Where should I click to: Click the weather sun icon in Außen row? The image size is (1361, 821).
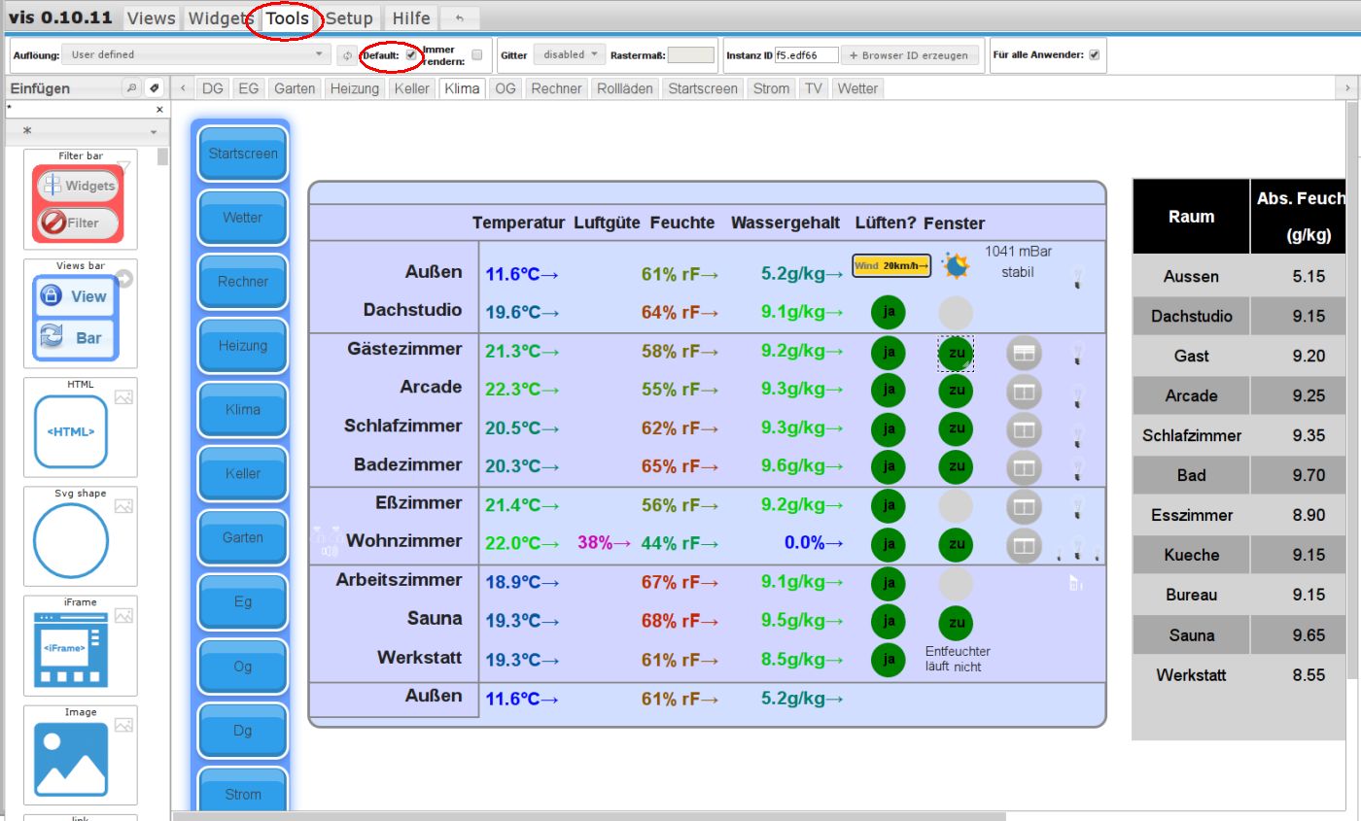pos(955,265)
